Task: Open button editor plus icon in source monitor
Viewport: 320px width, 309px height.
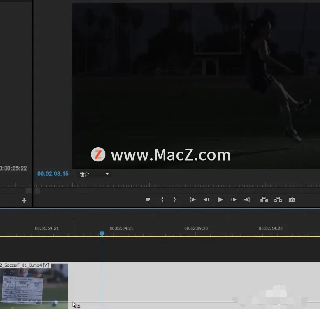Action: point(24,201)
